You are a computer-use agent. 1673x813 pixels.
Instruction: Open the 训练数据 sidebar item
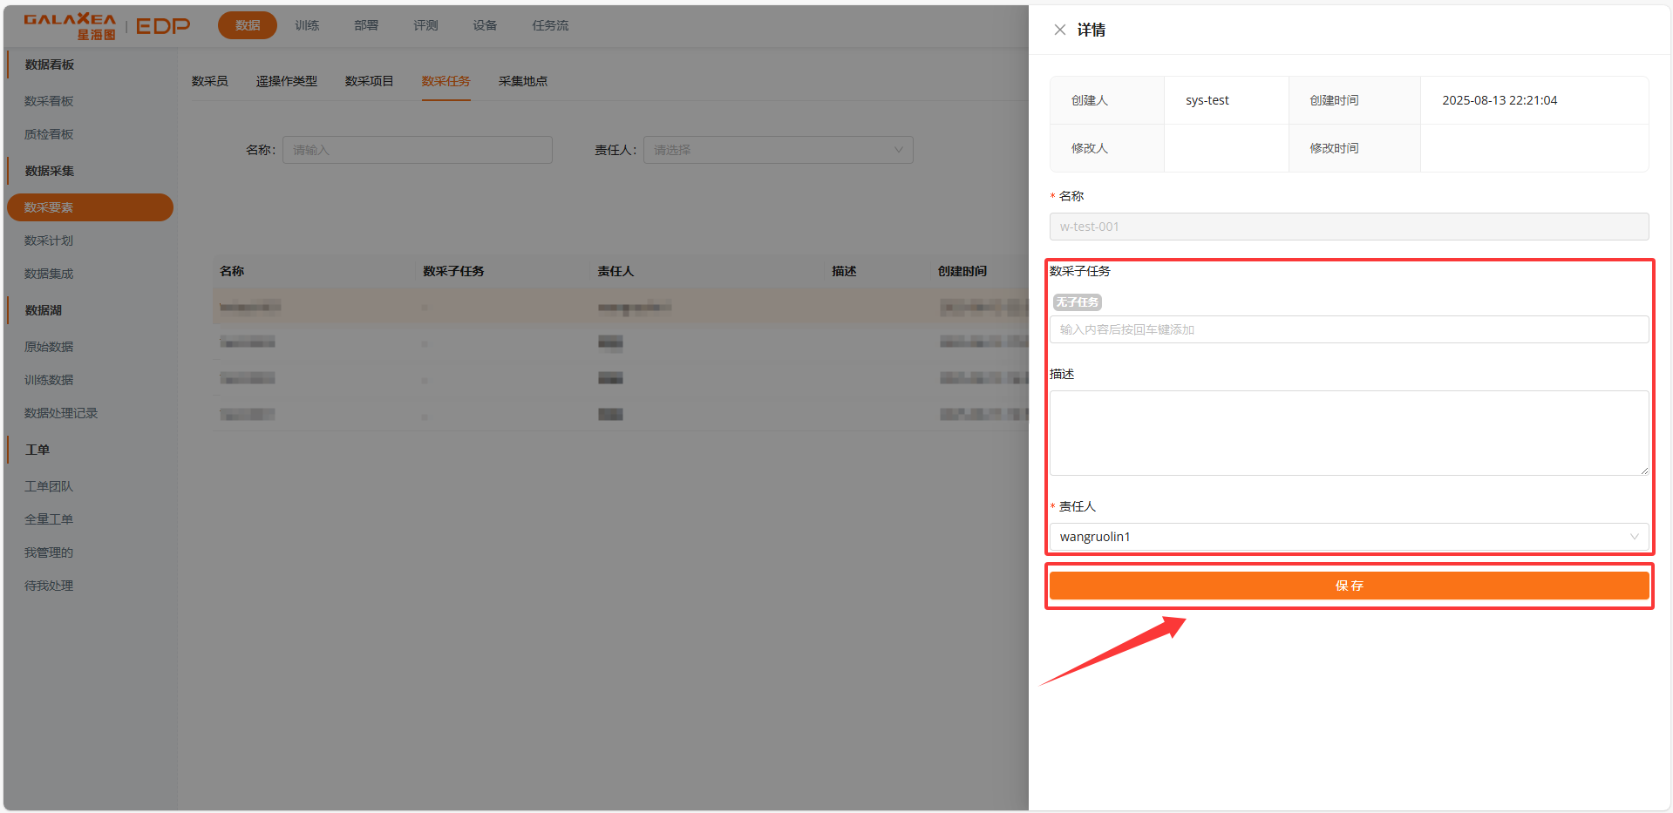tap(49, 379)
